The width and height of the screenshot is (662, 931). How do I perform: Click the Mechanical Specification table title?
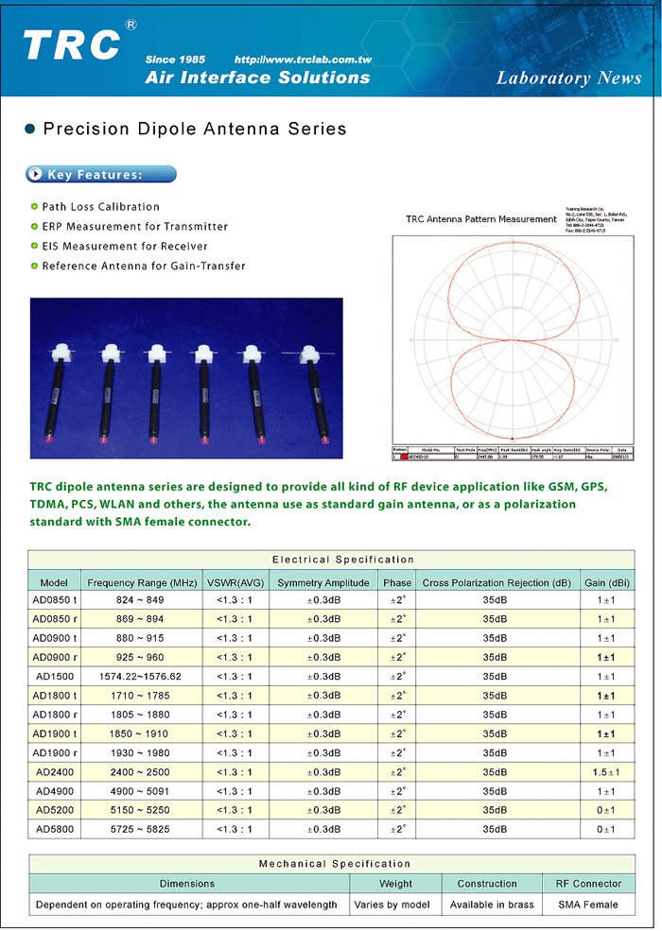click(335, 864)
